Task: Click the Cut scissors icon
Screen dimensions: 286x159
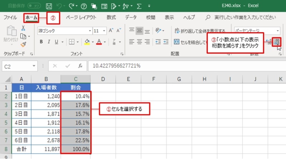Action: (23, 28)
